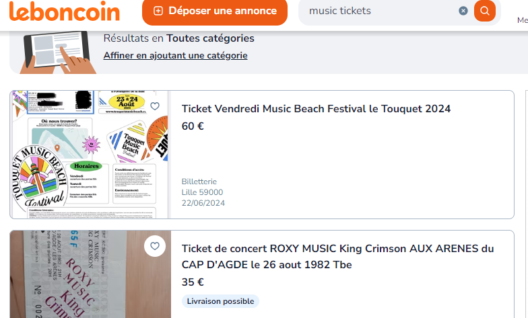Click the Lille 59000 location text
This screenshot has width=528, height=318.
[x=202, y=192]
